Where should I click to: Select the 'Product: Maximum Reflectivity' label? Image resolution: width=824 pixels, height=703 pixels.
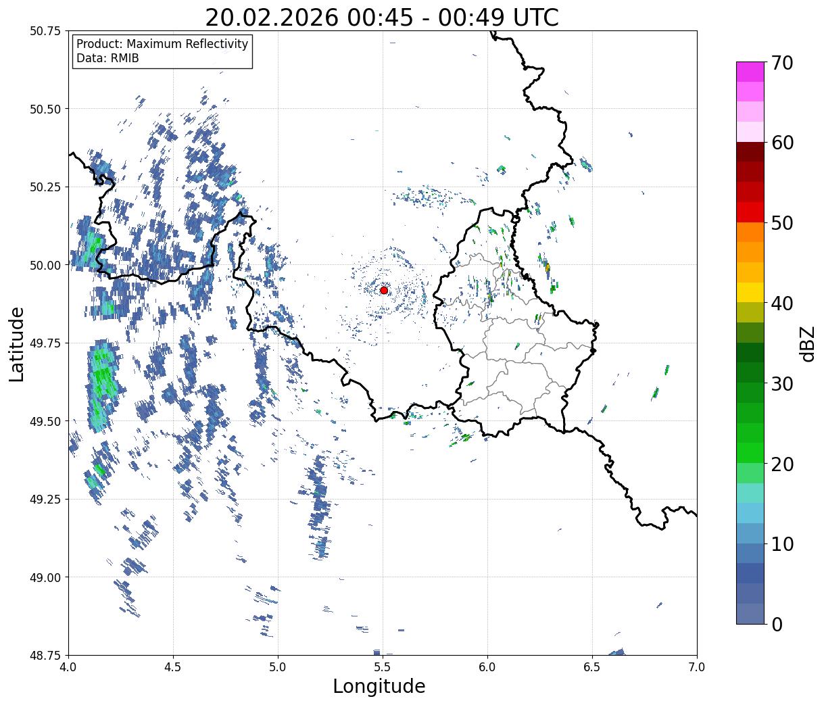coord(162,44)
